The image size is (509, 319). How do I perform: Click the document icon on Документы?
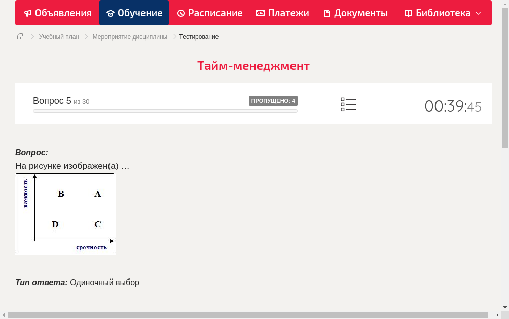[328, 13]
